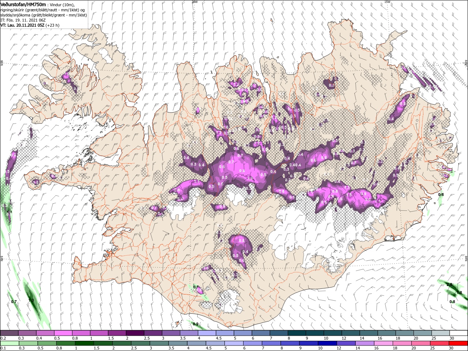Click the '(+23 h)' forecast offset text
468x351 pixels.
53,25
